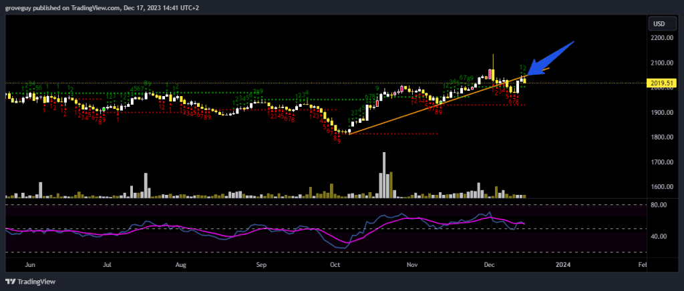Click the 80.00 RSI upper level label

(659, 205)
